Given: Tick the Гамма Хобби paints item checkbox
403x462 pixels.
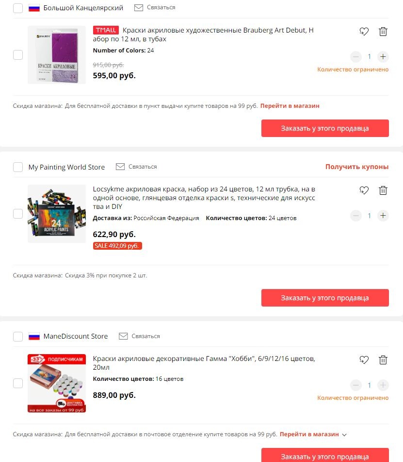Looking at the screenshot, I should (x=18, y=383).
